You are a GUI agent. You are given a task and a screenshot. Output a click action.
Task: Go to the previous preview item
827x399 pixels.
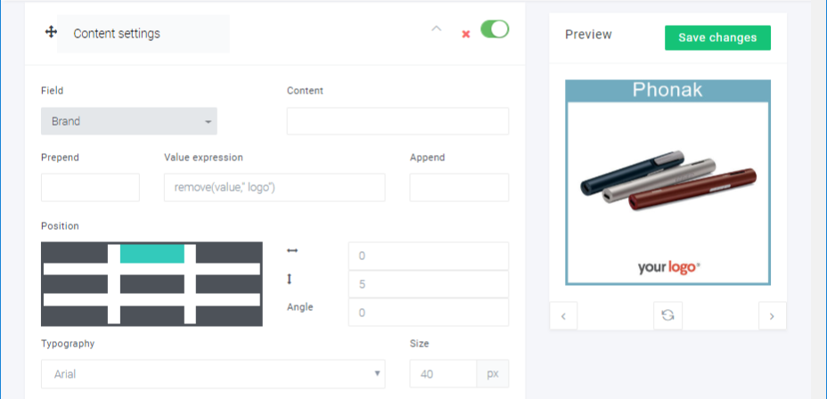(563, 315)
